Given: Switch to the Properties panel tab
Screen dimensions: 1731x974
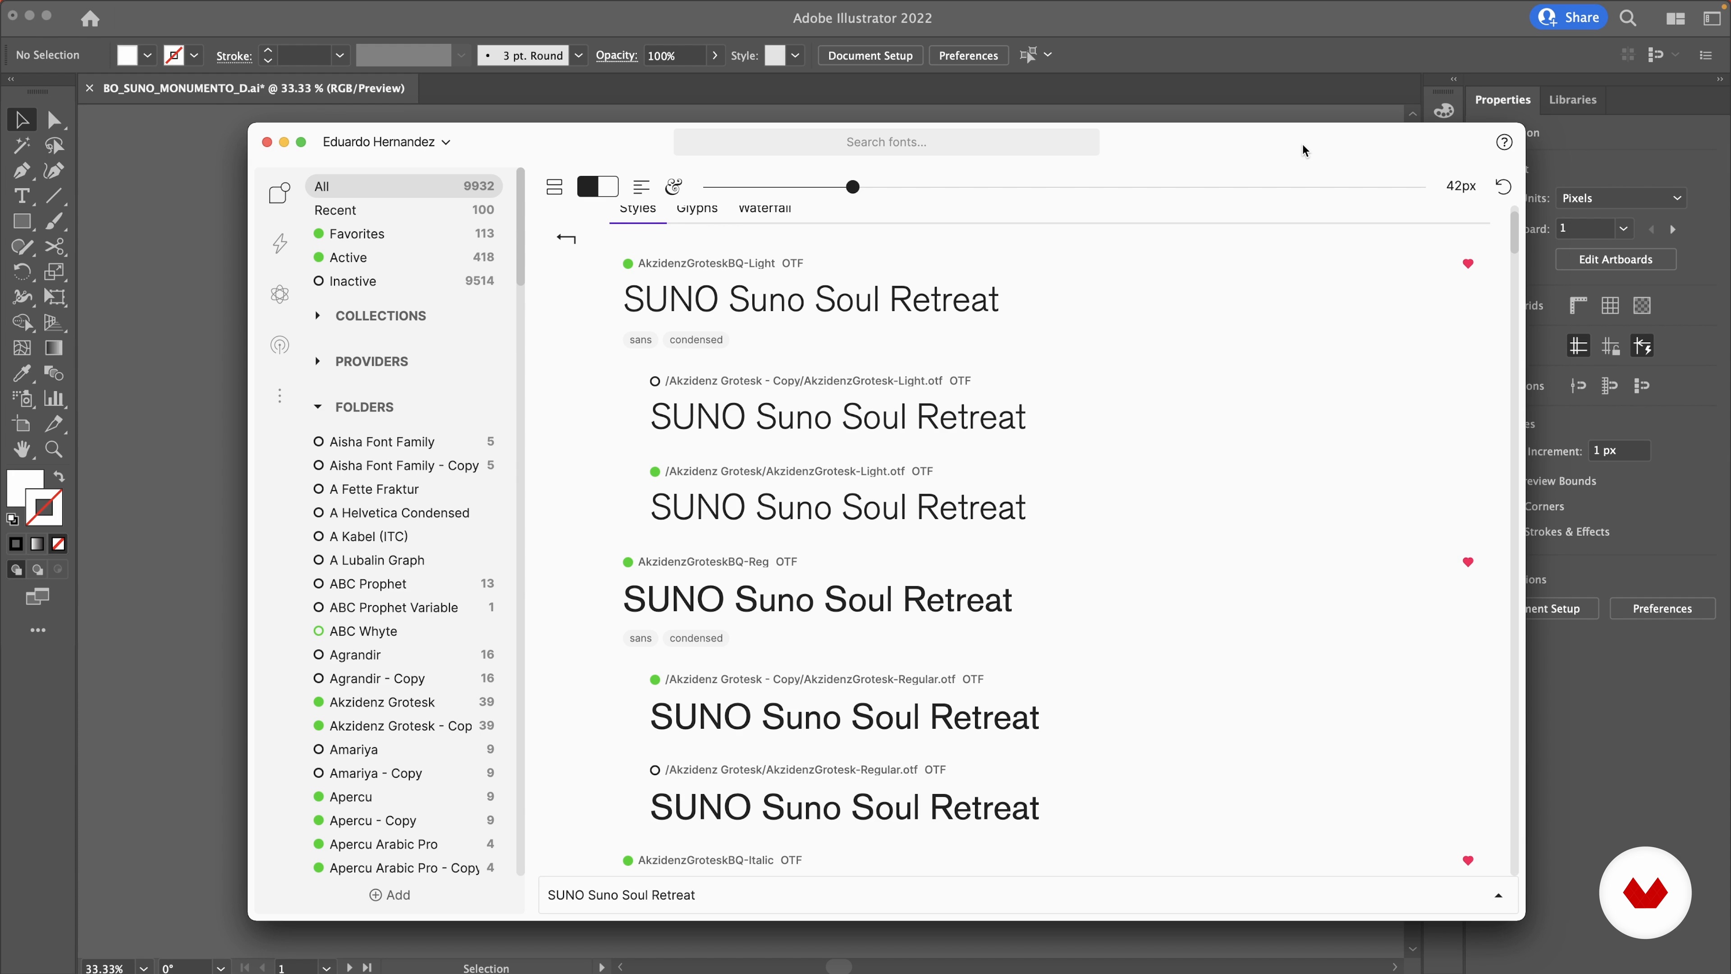Looking at the screenshot, I should [x=1502, y=100].
